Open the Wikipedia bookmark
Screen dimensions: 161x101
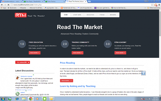click(22, 8)
